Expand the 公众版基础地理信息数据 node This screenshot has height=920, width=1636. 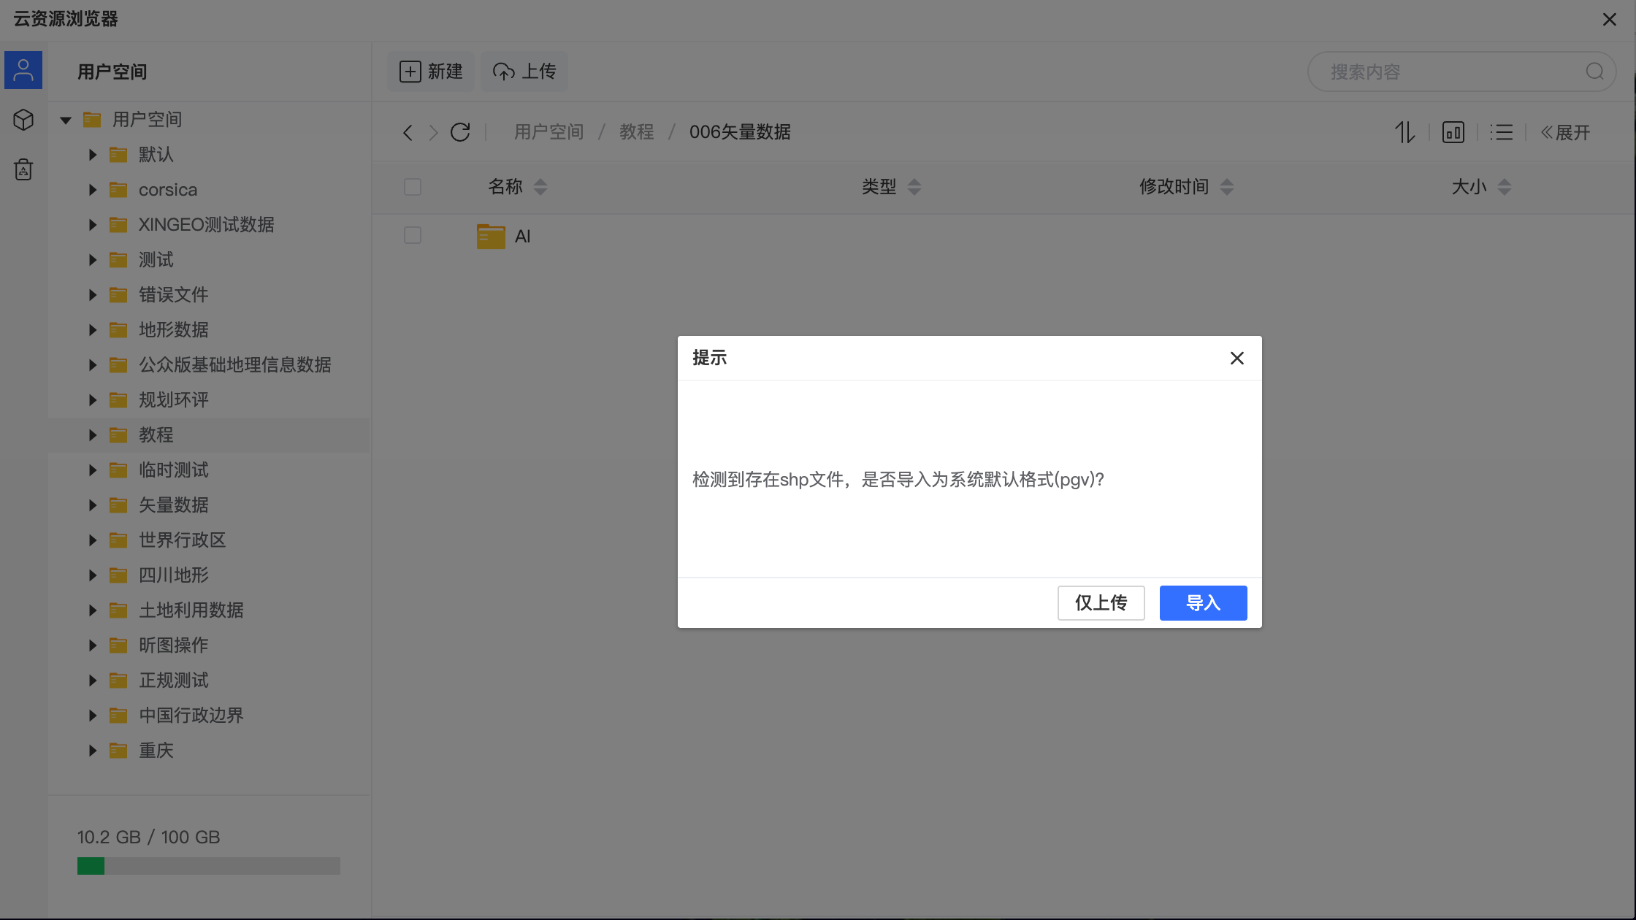click(93, 365)
